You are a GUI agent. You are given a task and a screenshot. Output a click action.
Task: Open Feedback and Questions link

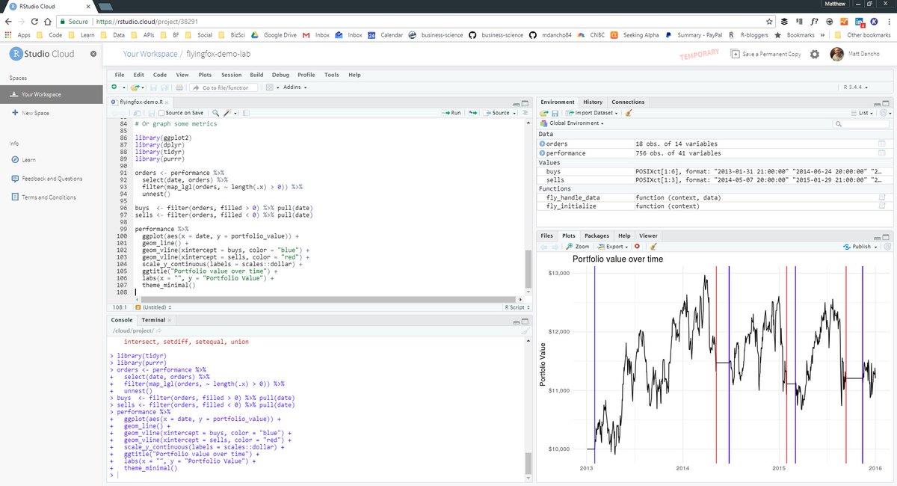47,179
